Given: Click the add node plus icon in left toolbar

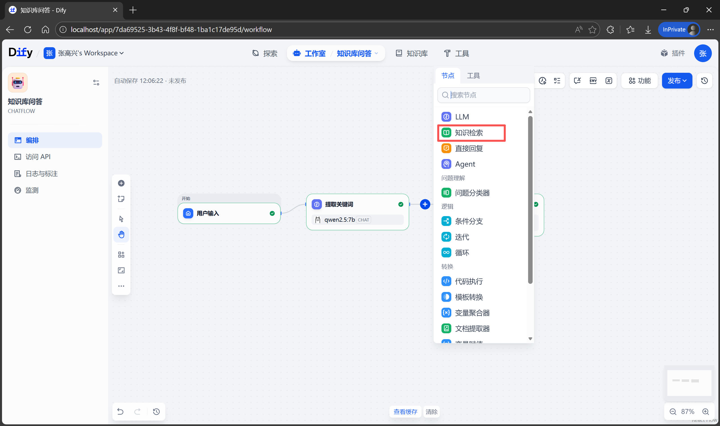Looking at the screenshot, I should click(x=121, y=183).
